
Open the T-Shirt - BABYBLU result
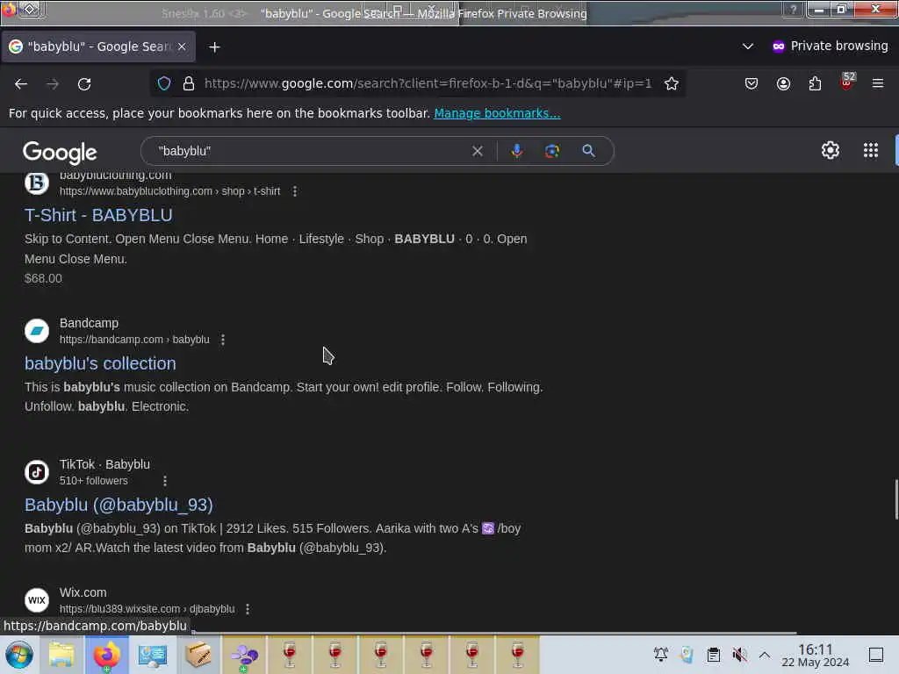(x=98, y=215)
